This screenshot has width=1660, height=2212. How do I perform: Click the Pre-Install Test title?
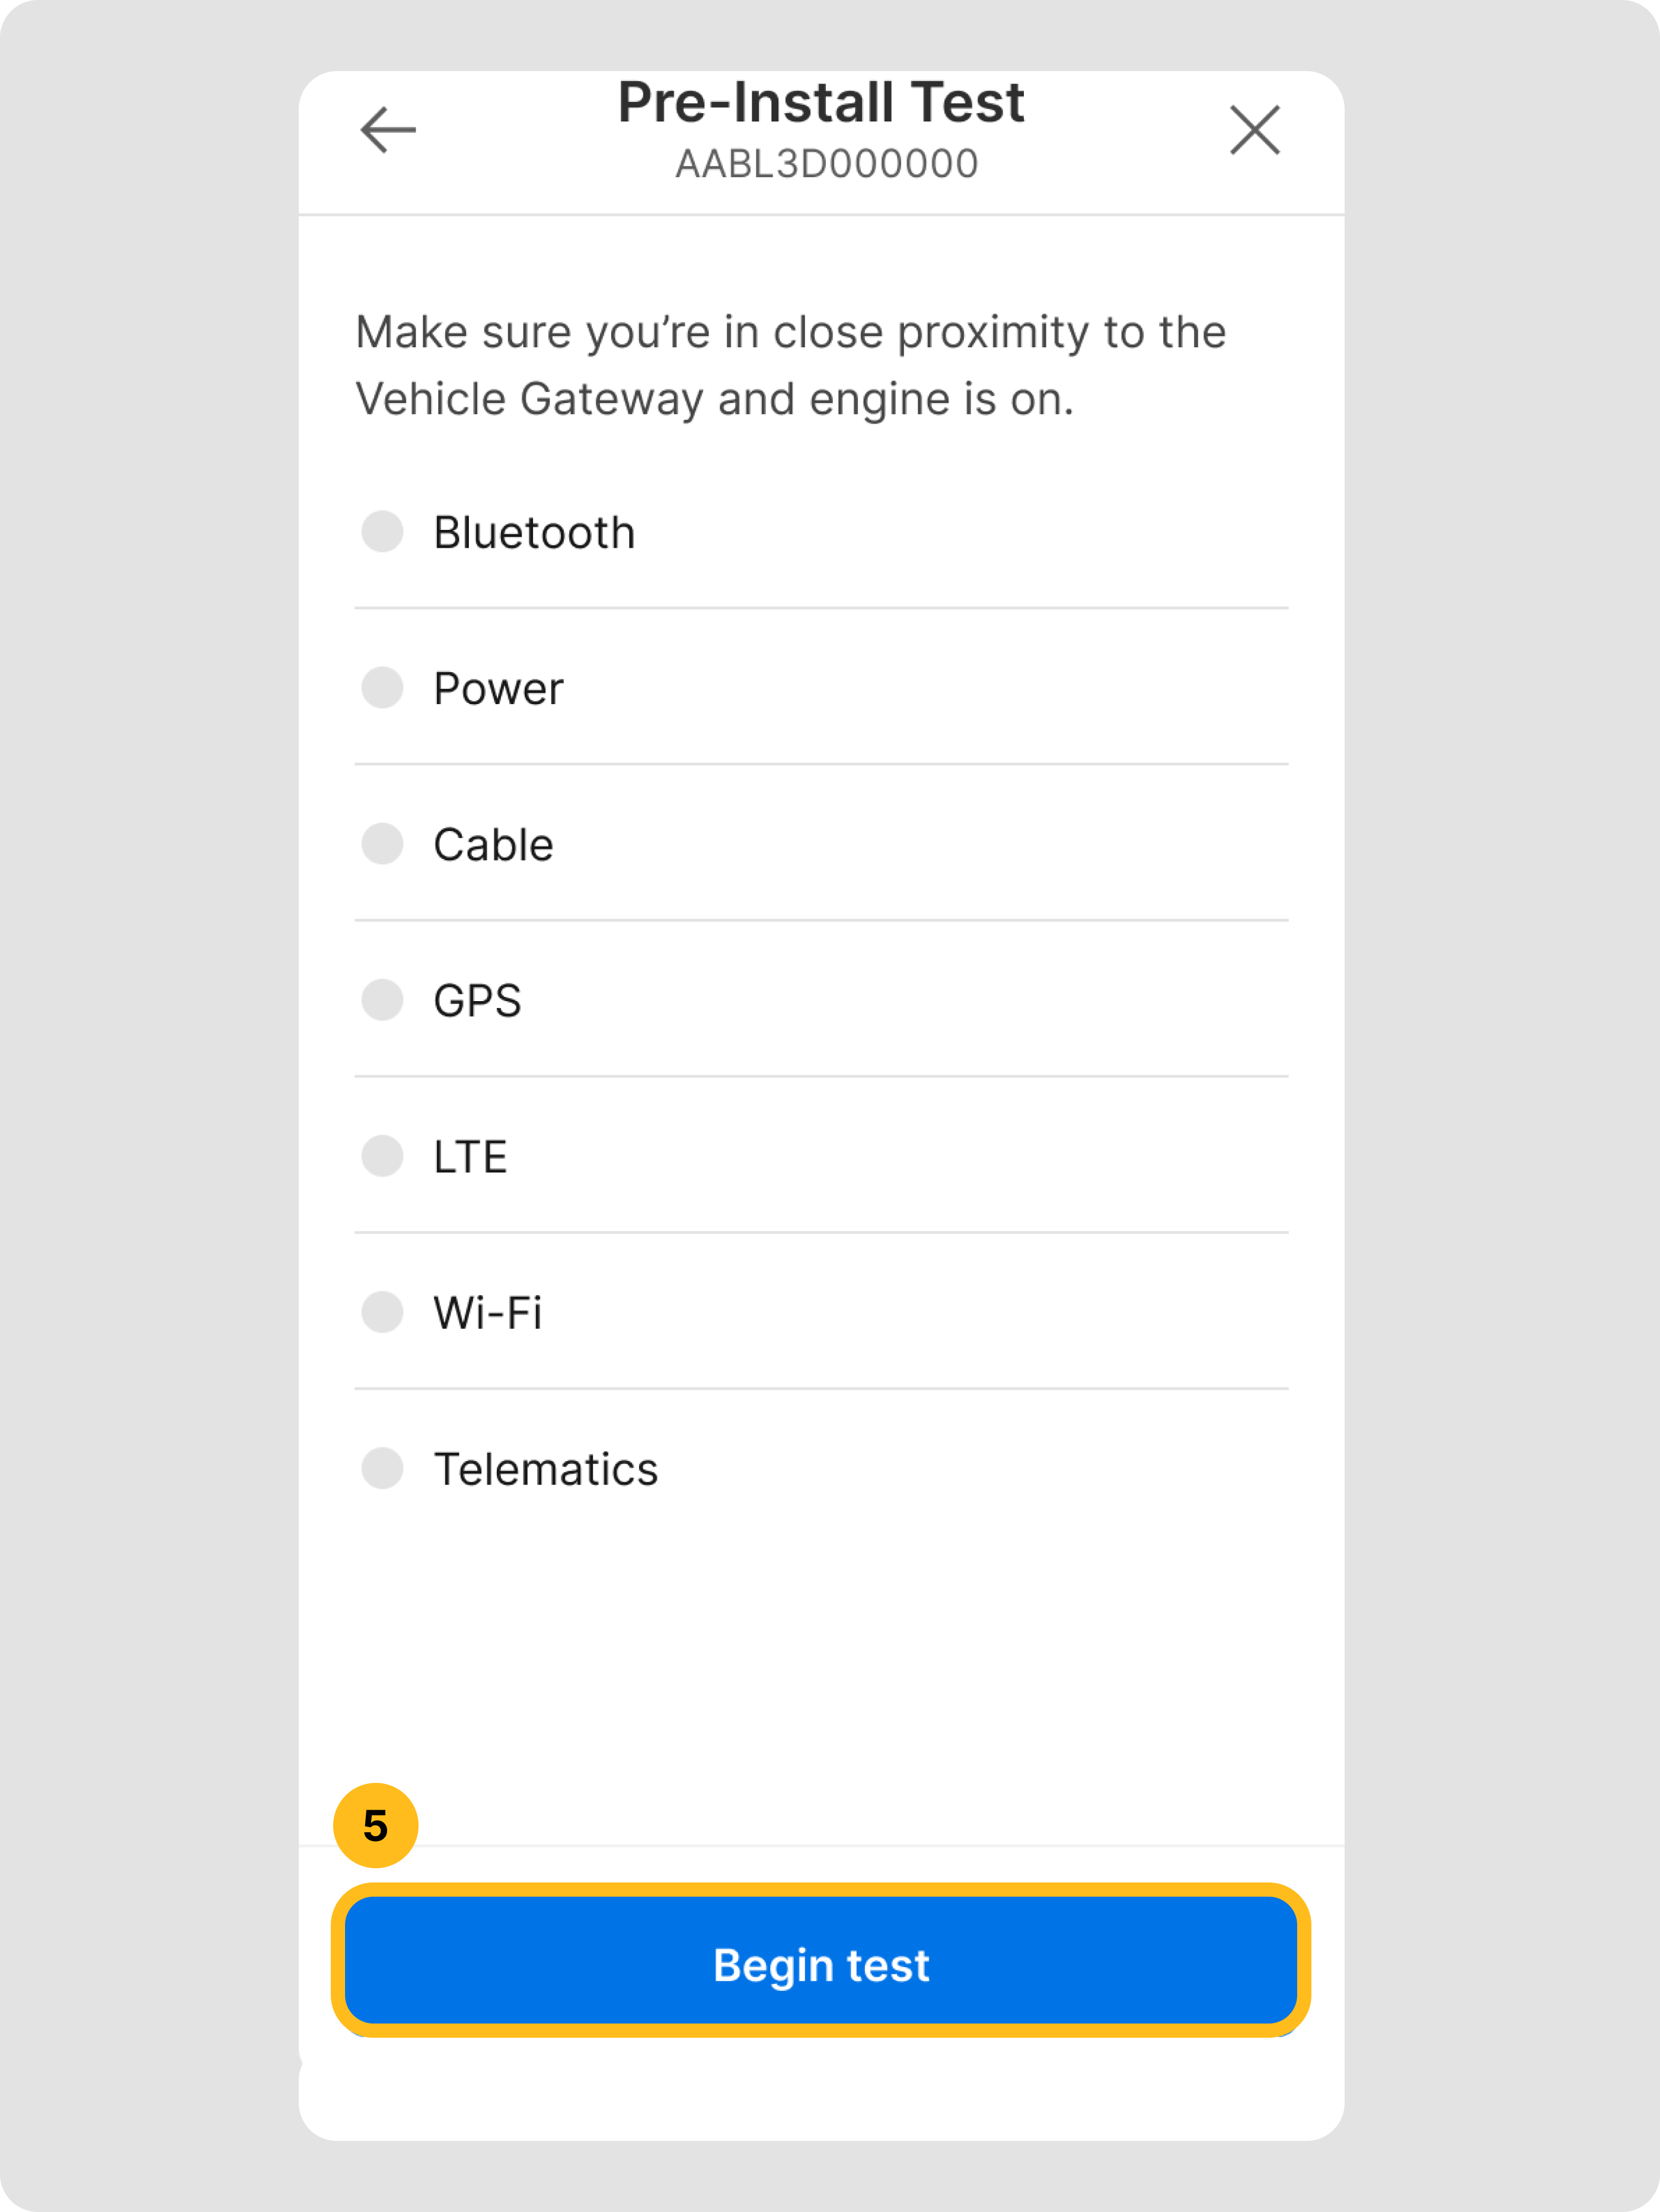pos(821,102)
